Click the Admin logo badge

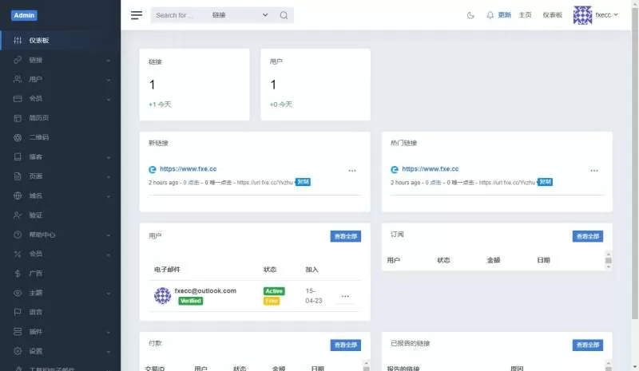[24, 15]
